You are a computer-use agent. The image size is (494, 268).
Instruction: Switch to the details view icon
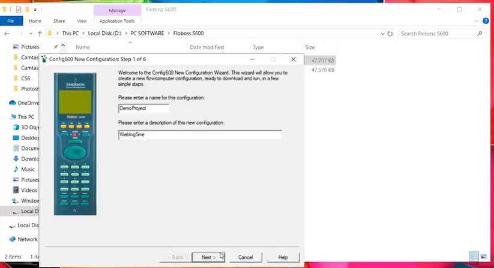[474, 257]
